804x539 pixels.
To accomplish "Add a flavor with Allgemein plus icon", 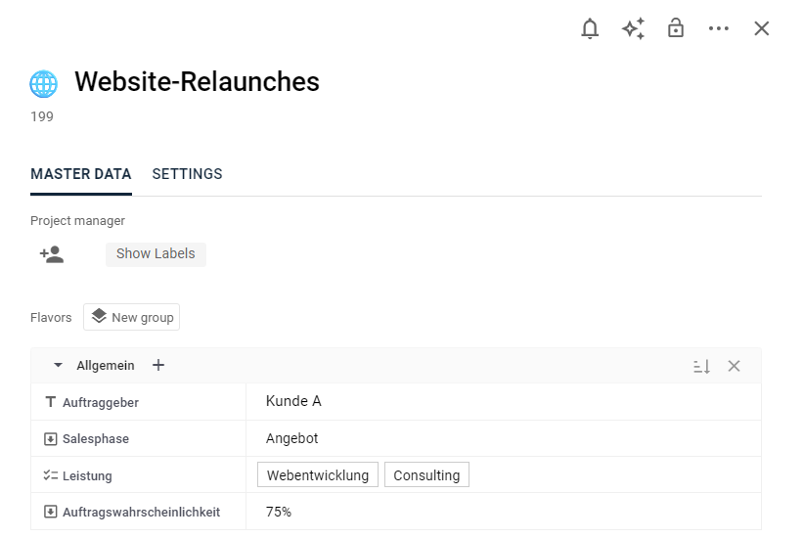I will 158,365.
